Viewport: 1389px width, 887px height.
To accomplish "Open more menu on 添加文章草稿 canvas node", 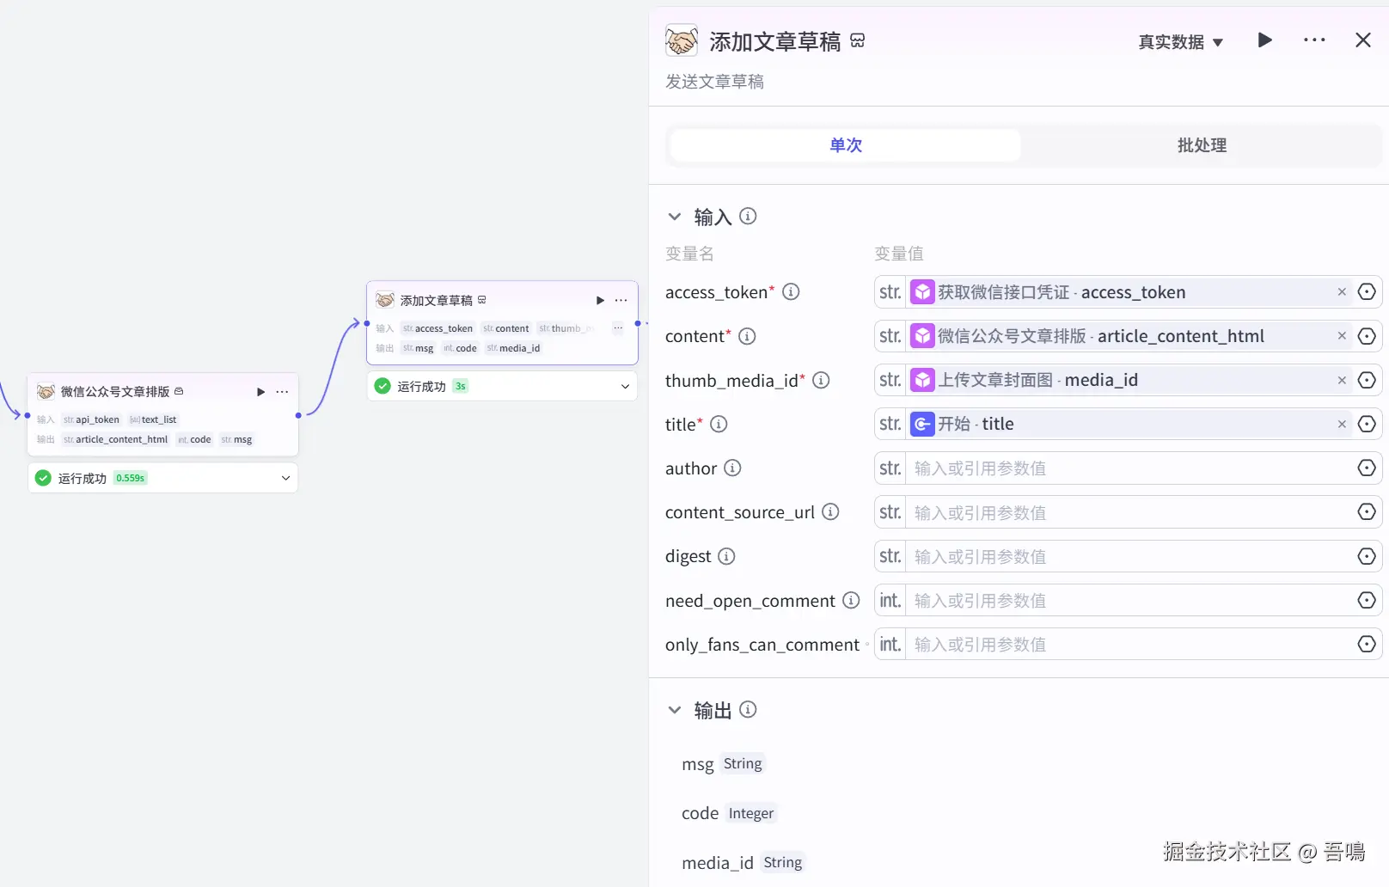I will (621, 300).
